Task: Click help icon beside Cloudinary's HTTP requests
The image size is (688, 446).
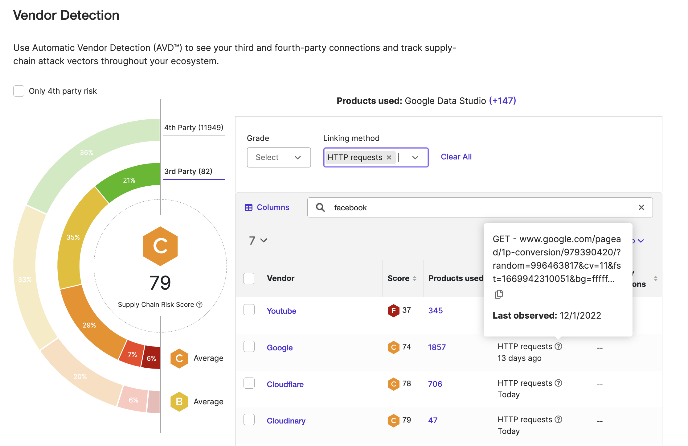Action: (x=559, y=419)
